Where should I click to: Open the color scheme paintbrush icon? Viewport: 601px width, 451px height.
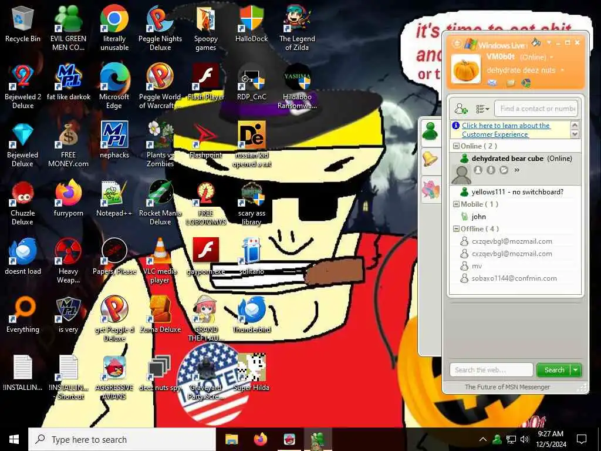point(536,42)
